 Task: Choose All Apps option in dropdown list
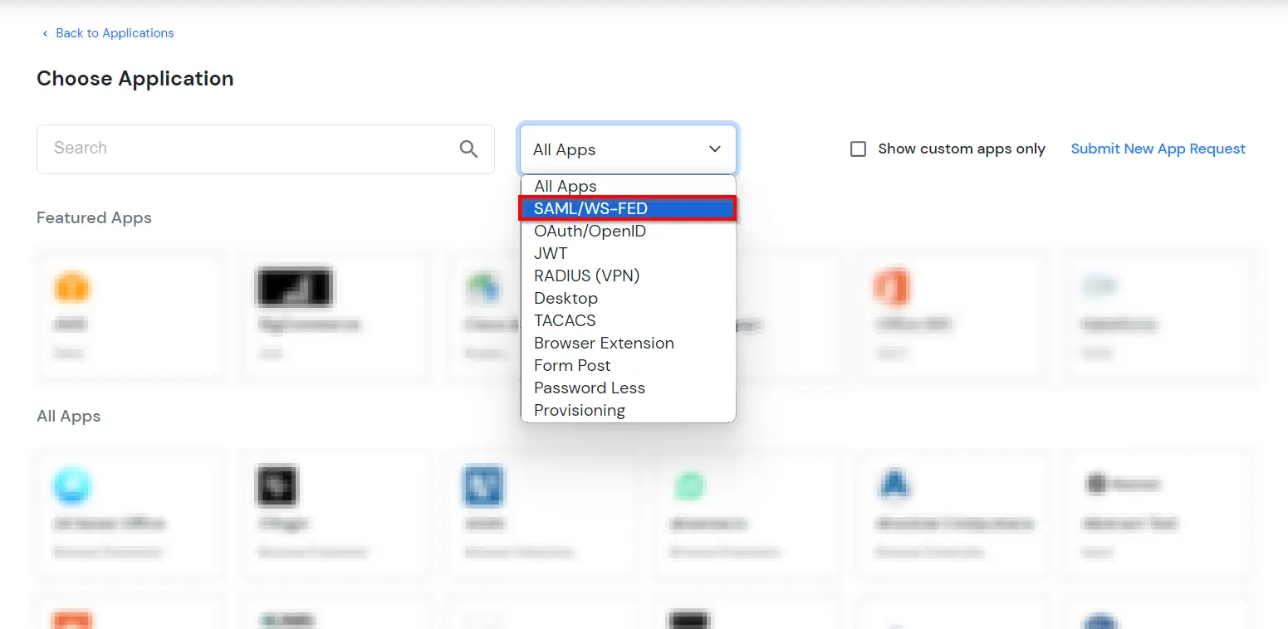point(628,186)
